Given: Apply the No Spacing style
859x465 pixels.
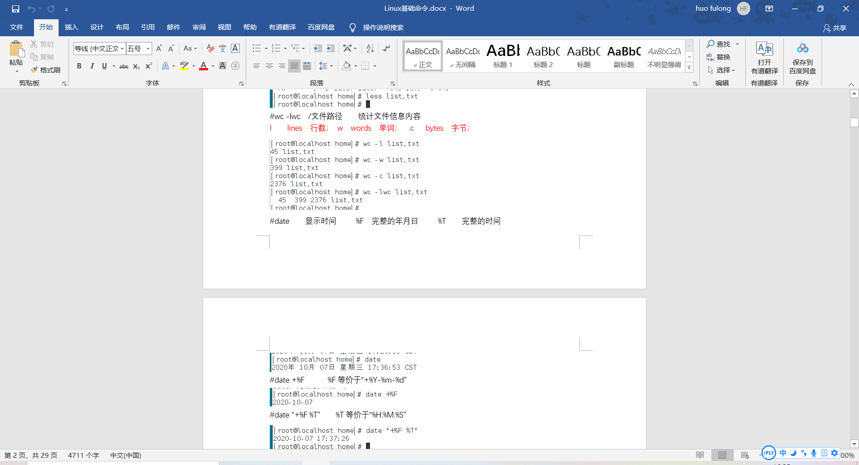Looking at the screenshot, I should coord(463,55).
